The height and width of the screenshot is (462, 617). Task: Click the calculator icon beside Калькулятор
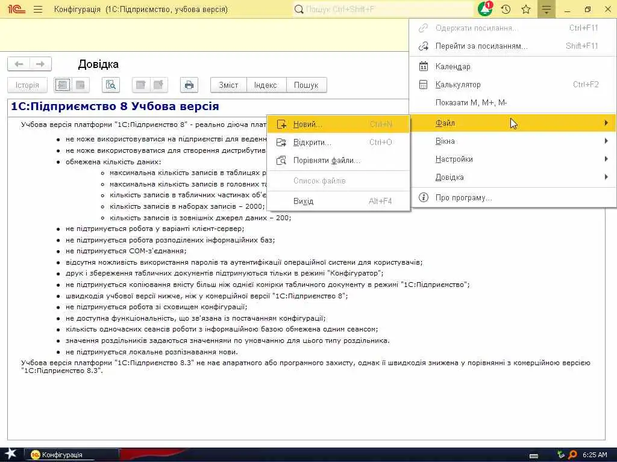(x=424, y=84)
